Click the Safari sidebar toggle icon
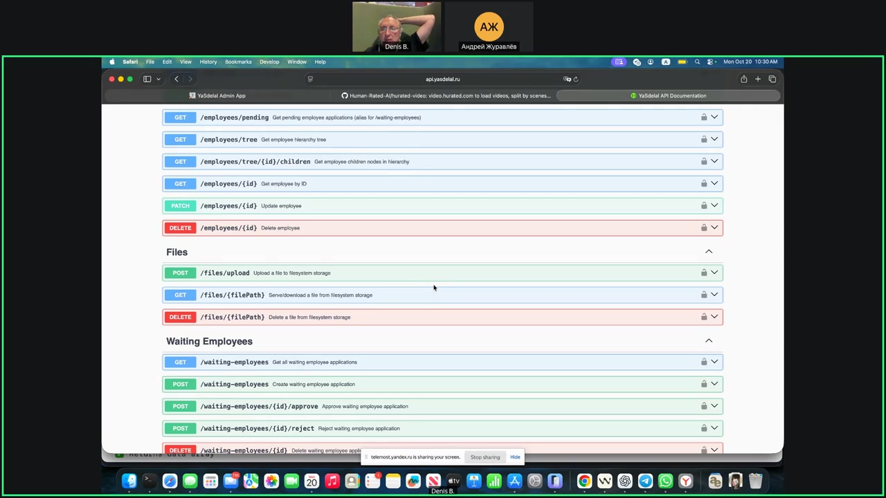The image size is (886, 498). pyautogui.click(x=147, y=79)
